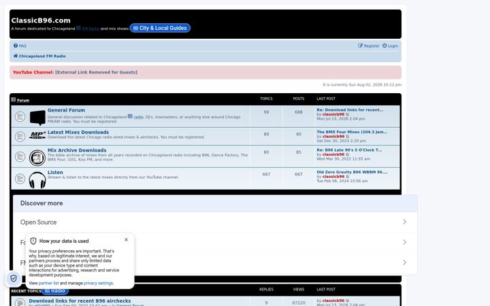View latest post icon in Mix Archive row
490x306 pixels.
pos(348,154)
